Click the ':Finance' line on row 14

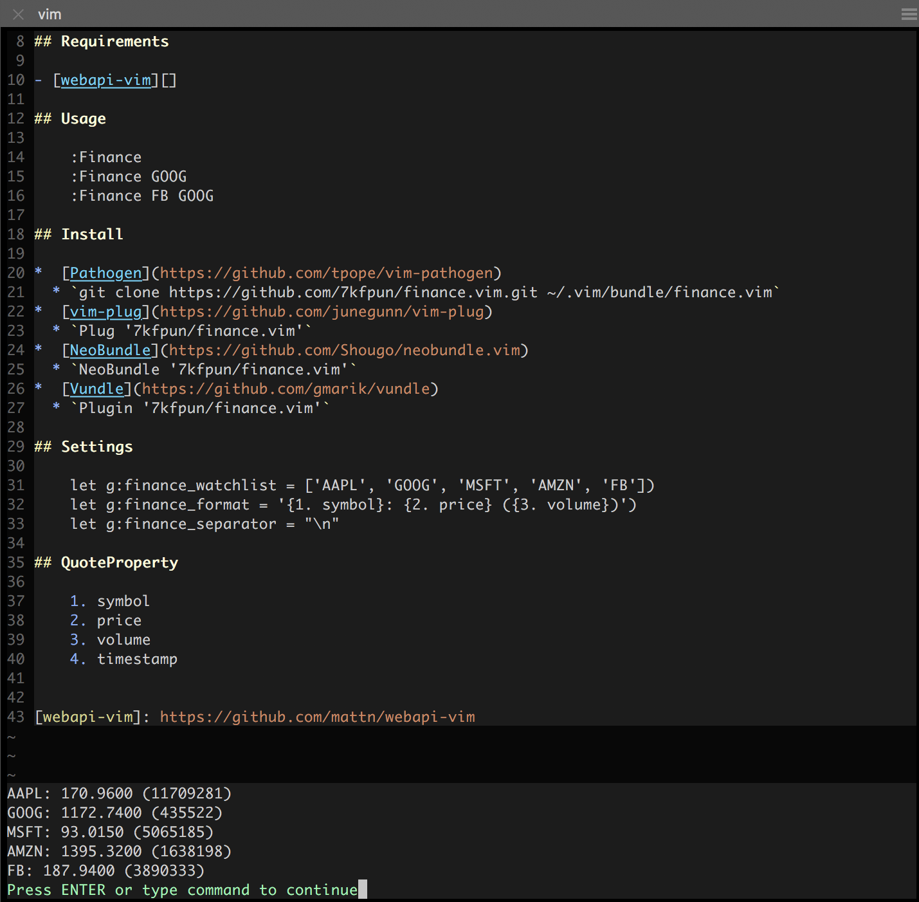[x=106, y=158]
